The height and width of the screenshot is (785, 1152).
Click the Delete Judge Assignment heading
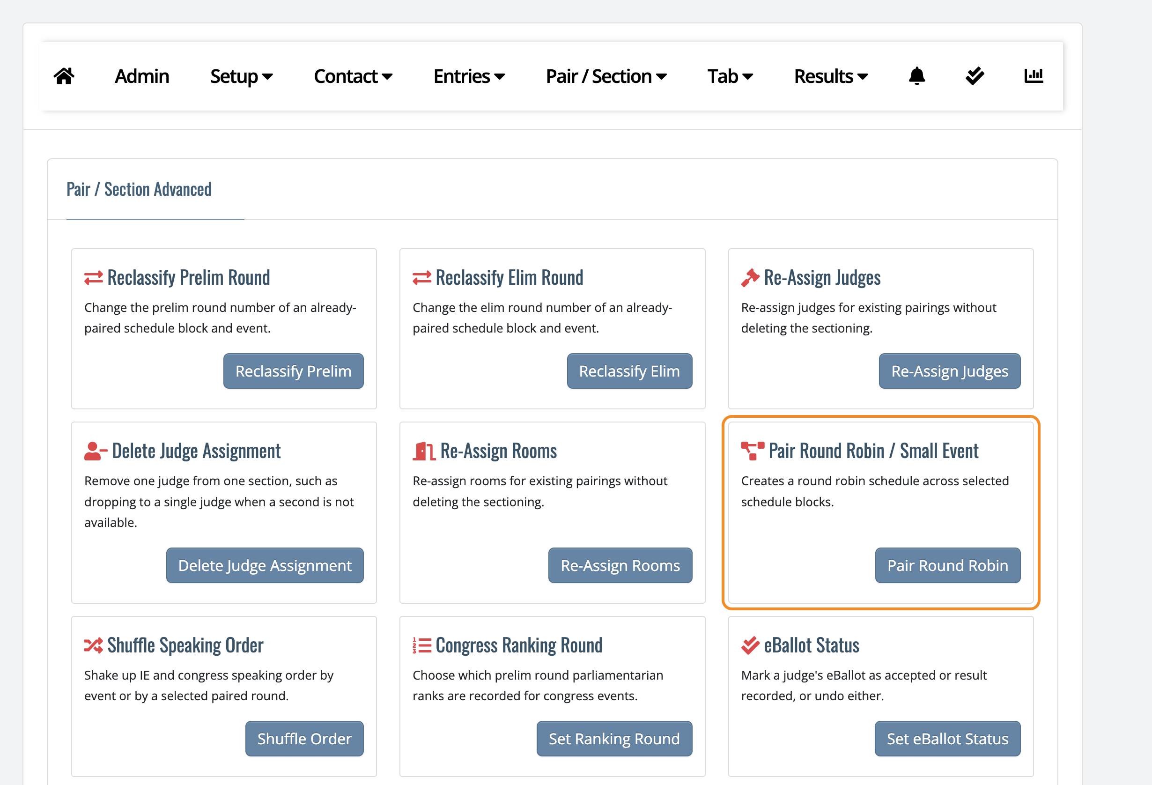click(196, 451)
